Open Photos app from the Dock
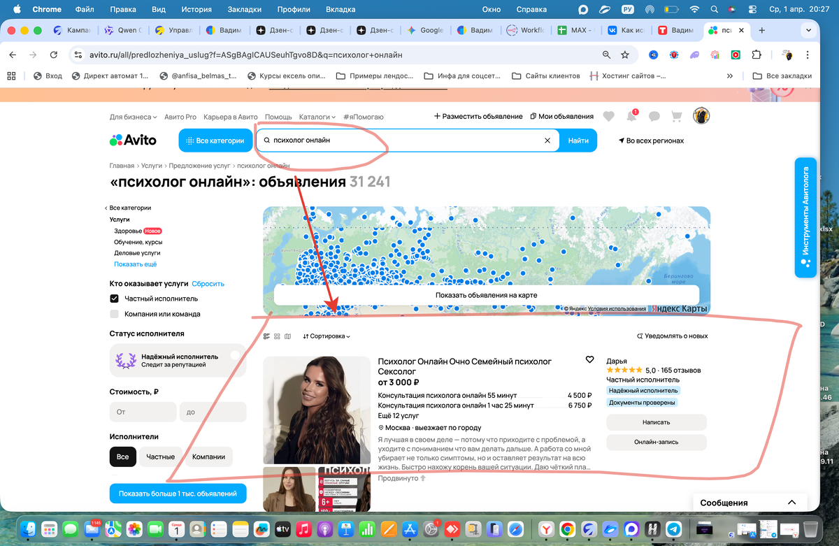 tap(134, 529)
